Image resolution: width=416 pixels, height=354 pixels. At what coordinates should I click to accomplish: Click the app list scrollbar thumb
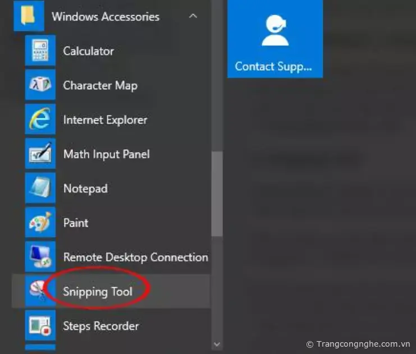217,194
